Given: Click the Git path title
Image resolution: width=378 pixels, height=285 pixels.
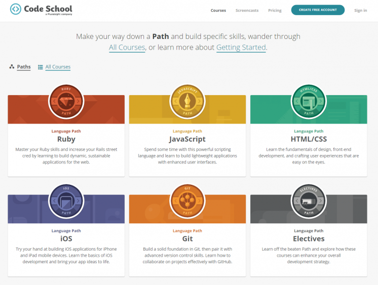Looking at the screenshot, I should 187,238.
